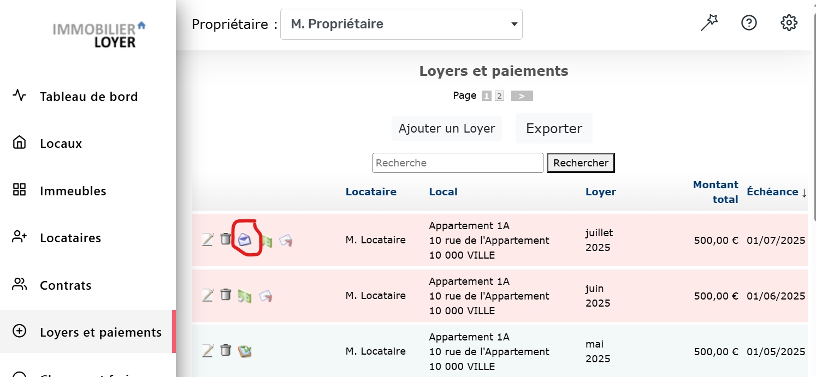This screenshot has width=816, height=377.
Task: Click the 500,00 € amount for 01/06/2025
Action: pyautogui.click(x=716, y=296)
